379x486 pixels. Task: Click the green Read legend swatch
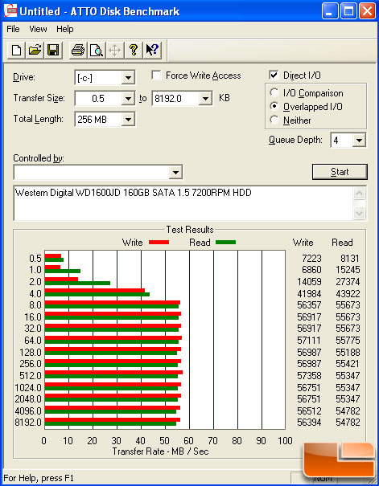click(225, 243)
